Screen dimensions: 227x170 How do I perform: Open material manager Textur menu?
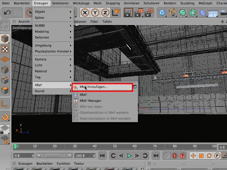[x=79, y=163]
